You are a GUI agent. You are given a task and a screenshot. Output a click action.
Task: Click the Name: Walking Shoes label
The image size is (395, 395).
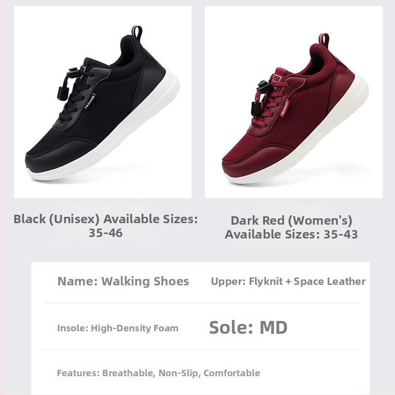[123, 281]
